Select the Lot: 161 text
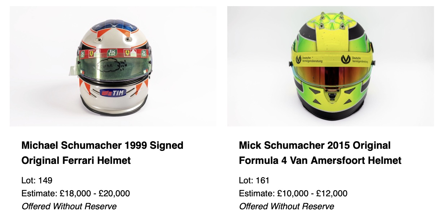This screenshot has width=443, height=219. click(x=254, y=180)
